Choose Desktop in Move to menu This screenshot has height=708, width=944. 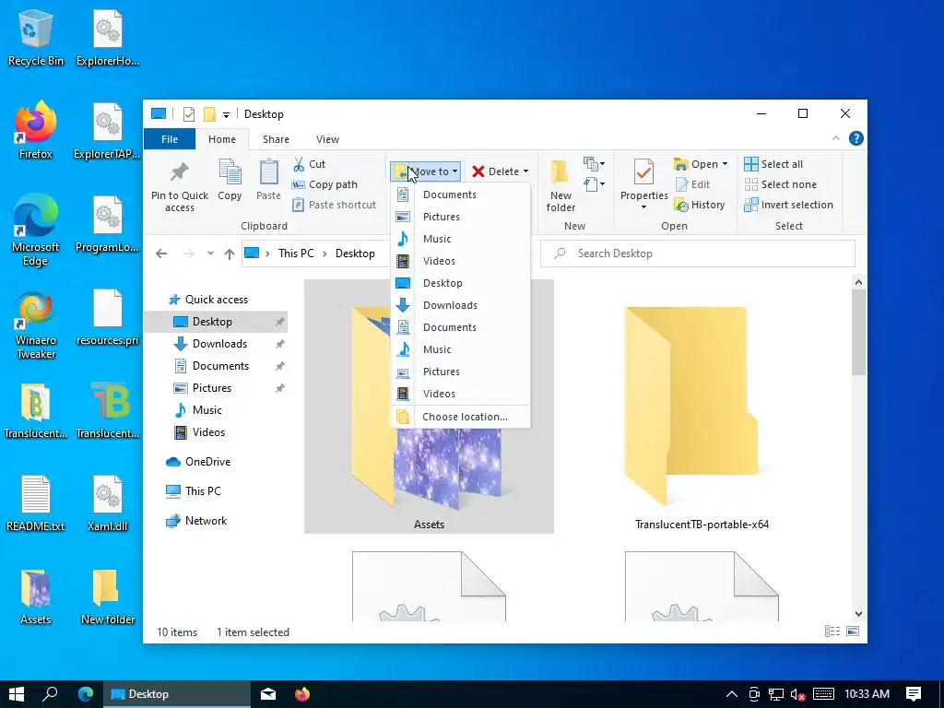pos(461,283)
